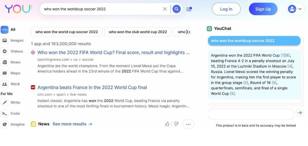Screen dimensions: 308x146
Task: Open the sportingnews World Cup result link
Action: (113, 53)
